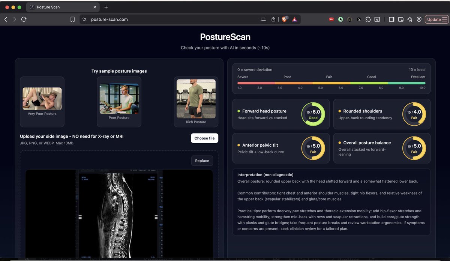Open Brave Shields lion icon

click(285, 19)
